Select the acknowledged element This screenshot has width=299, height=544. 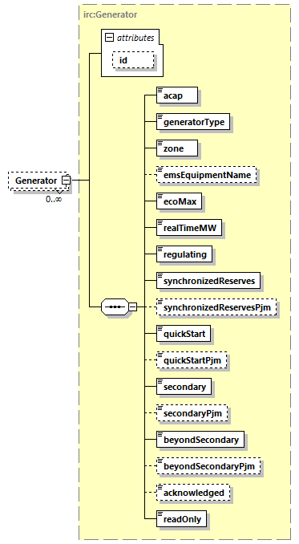(193, 493)
